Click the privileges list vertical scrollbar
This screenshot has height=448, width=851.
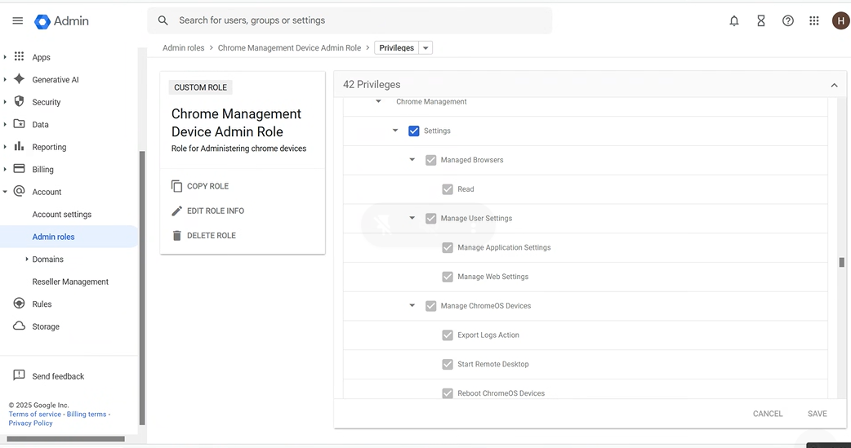click(x=841, y=263)
